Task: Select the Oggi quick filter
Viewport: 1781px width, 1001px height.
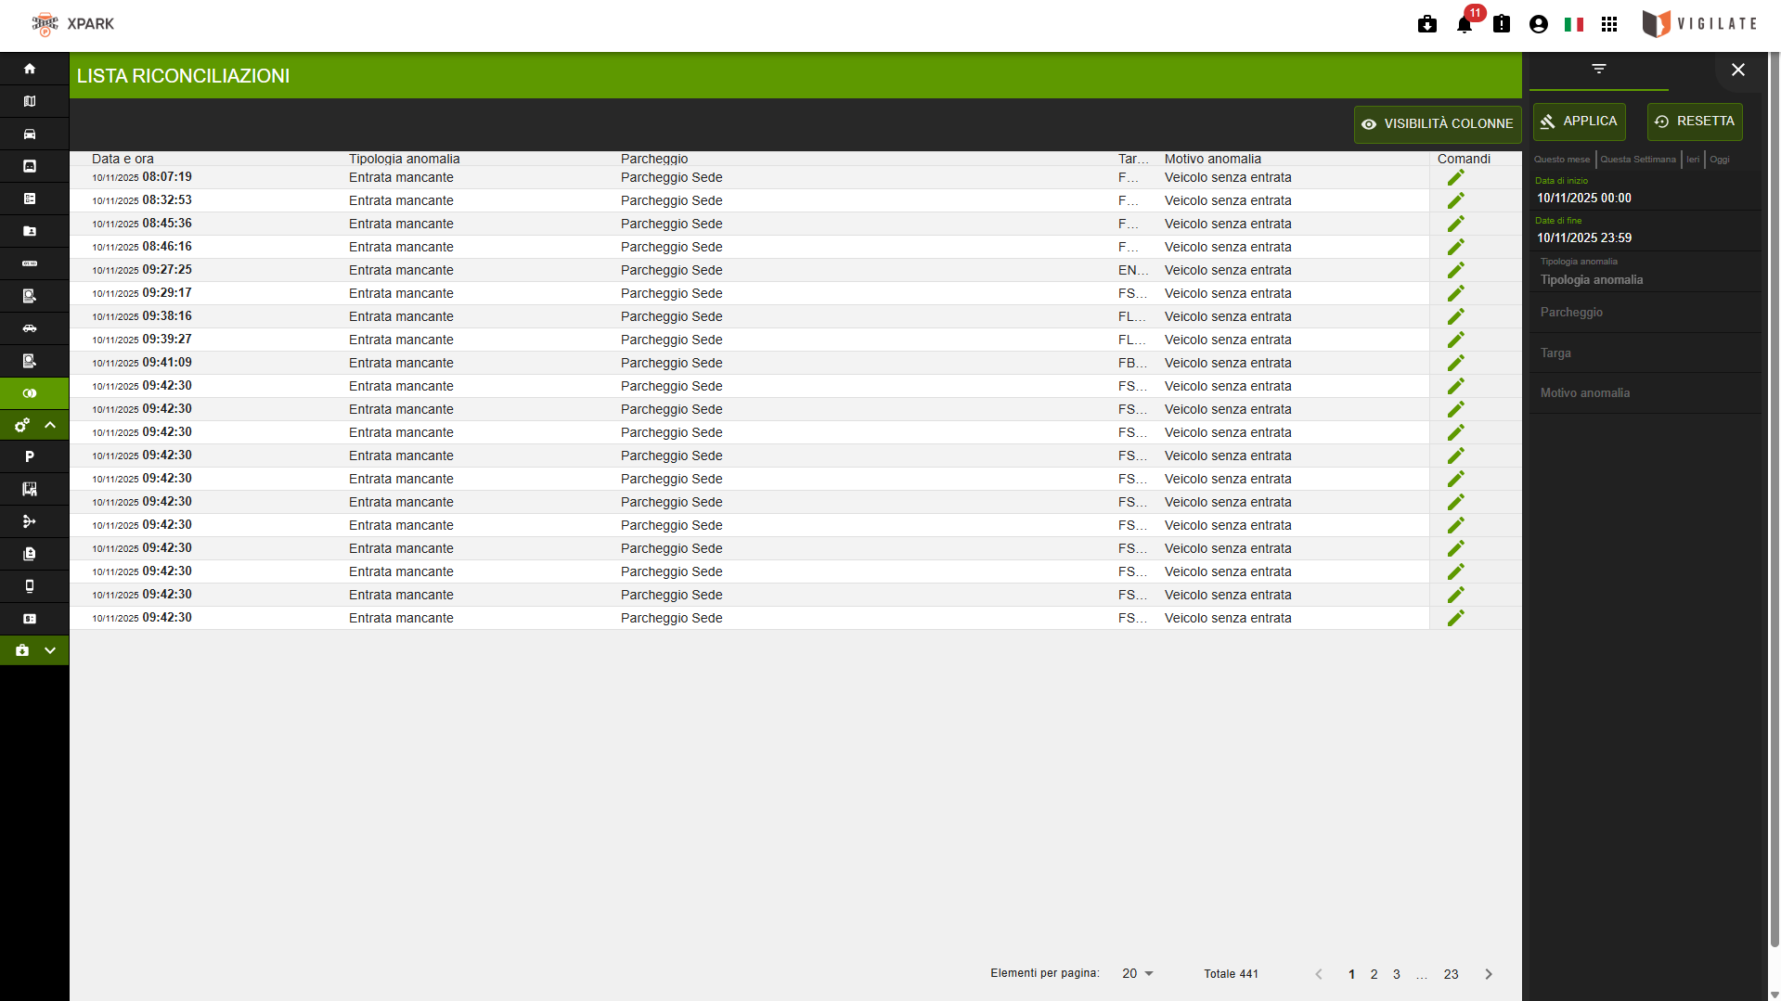Action: [x=1720, y=160]
